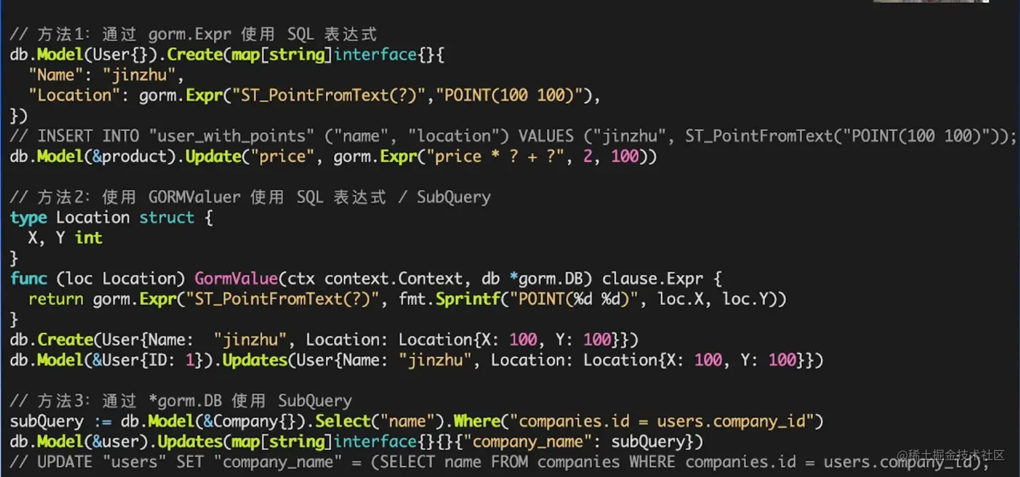Click the line starting "return gorm.Expr"
This screenshot has height=477, width=1020.
tap(407, 299)
